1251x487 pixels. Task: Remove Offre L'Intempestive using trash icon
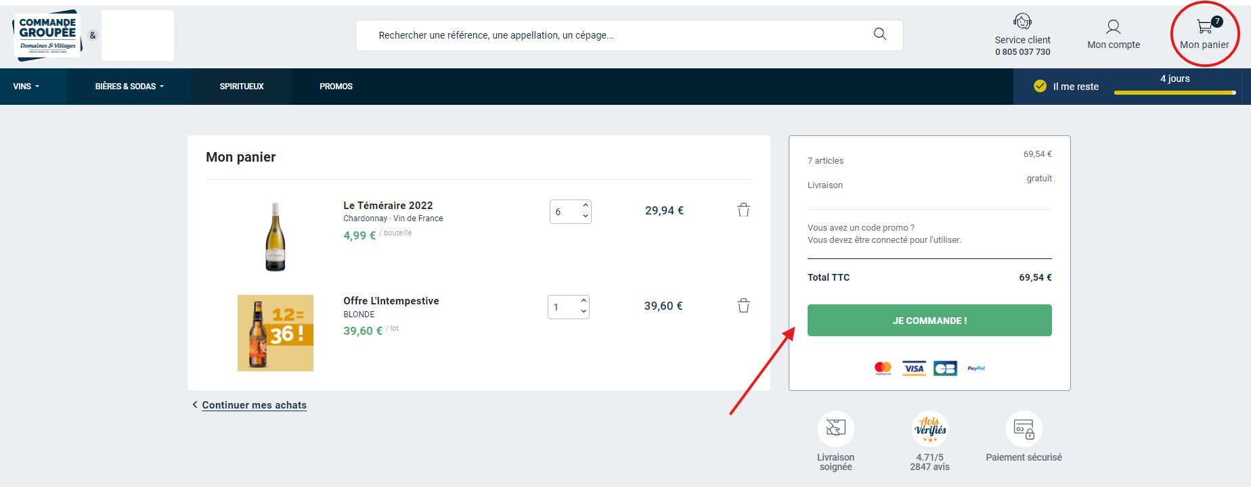pyautogui.click(x=743, y=306)
